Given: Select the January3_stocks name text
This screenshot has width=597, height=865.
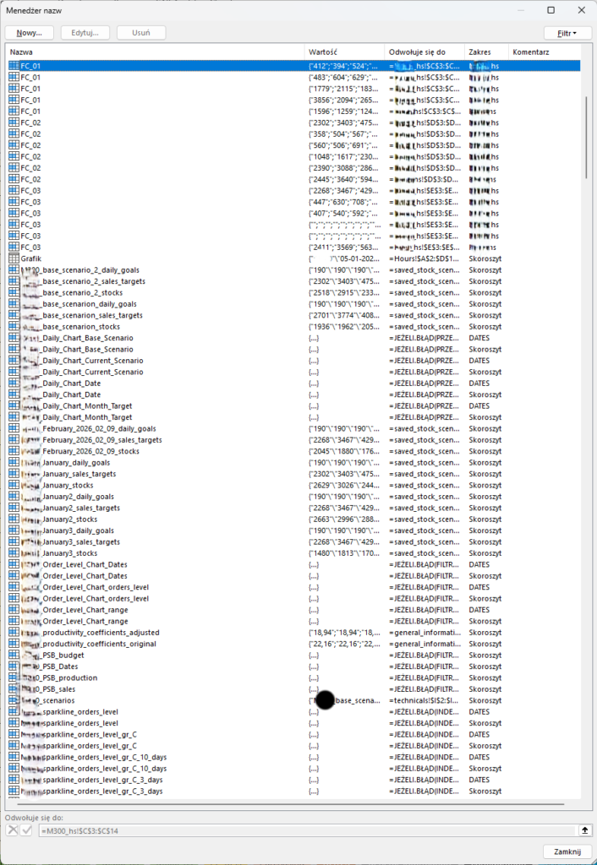Looking at the screenshot, I should (69, 553).
